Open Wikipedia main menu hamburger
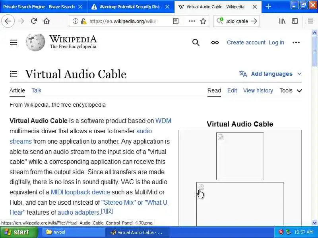This screenshot has height=238, width=318. [x=14, y=42]
